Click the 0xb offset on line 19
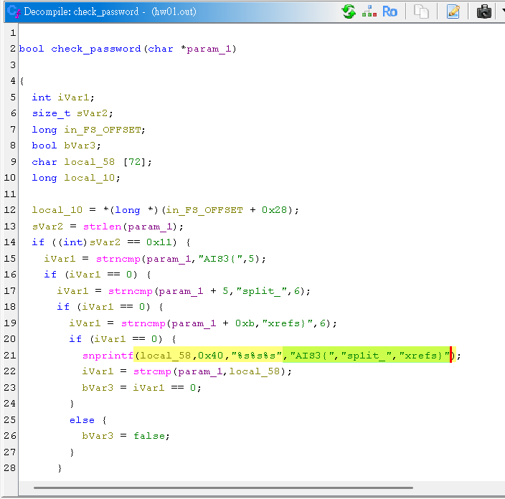 coord(245,323)
